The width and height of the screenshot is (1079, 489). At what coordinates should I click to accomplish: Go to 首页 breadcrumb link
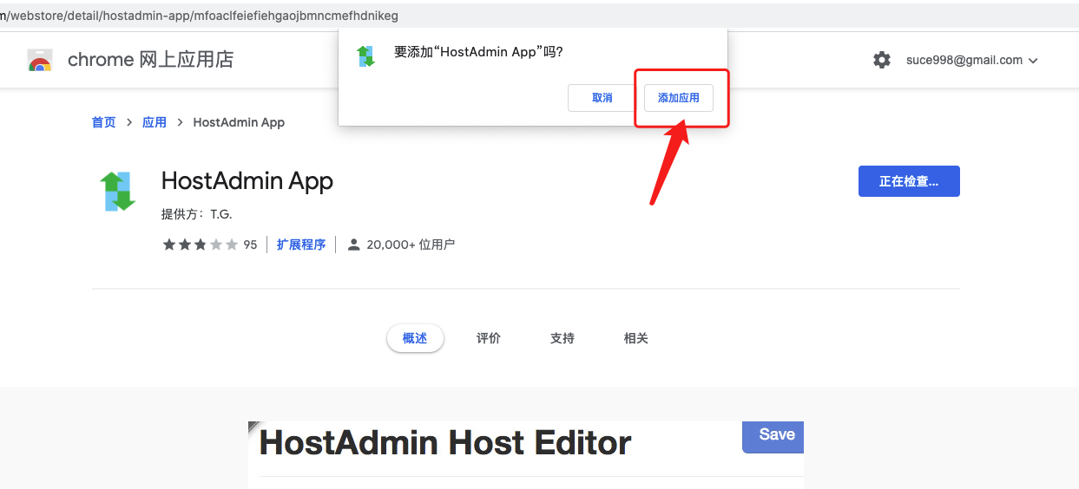coord(103,122)
